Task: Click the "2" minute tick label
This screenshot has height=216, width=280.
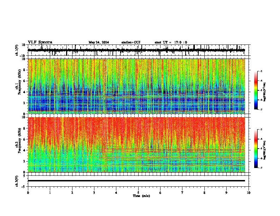Action: [72, 193]
